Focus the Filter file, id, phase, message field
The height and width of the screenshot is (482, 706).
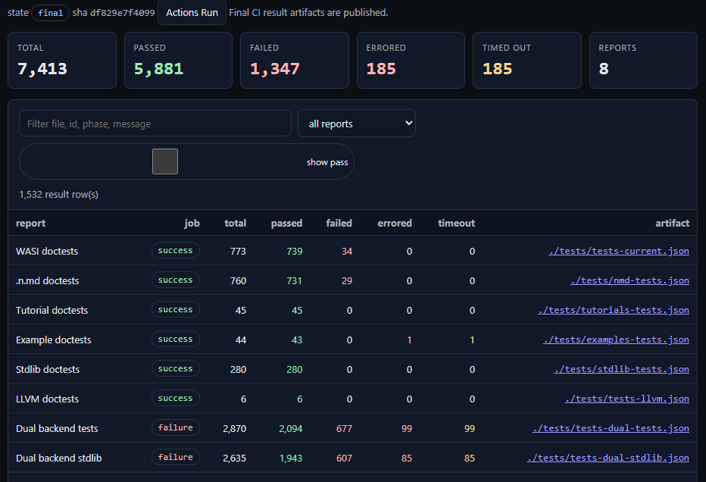155,124
